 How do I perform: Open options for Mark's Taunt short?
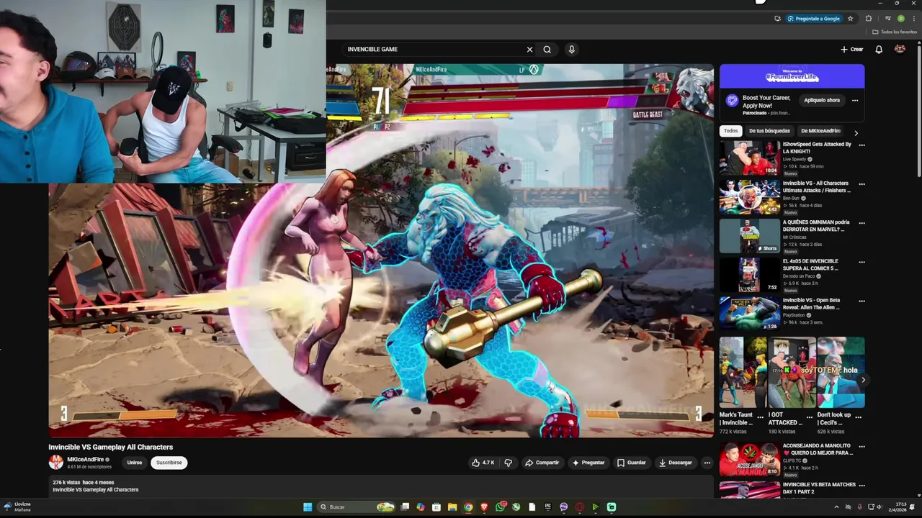(x=760, y=416)
